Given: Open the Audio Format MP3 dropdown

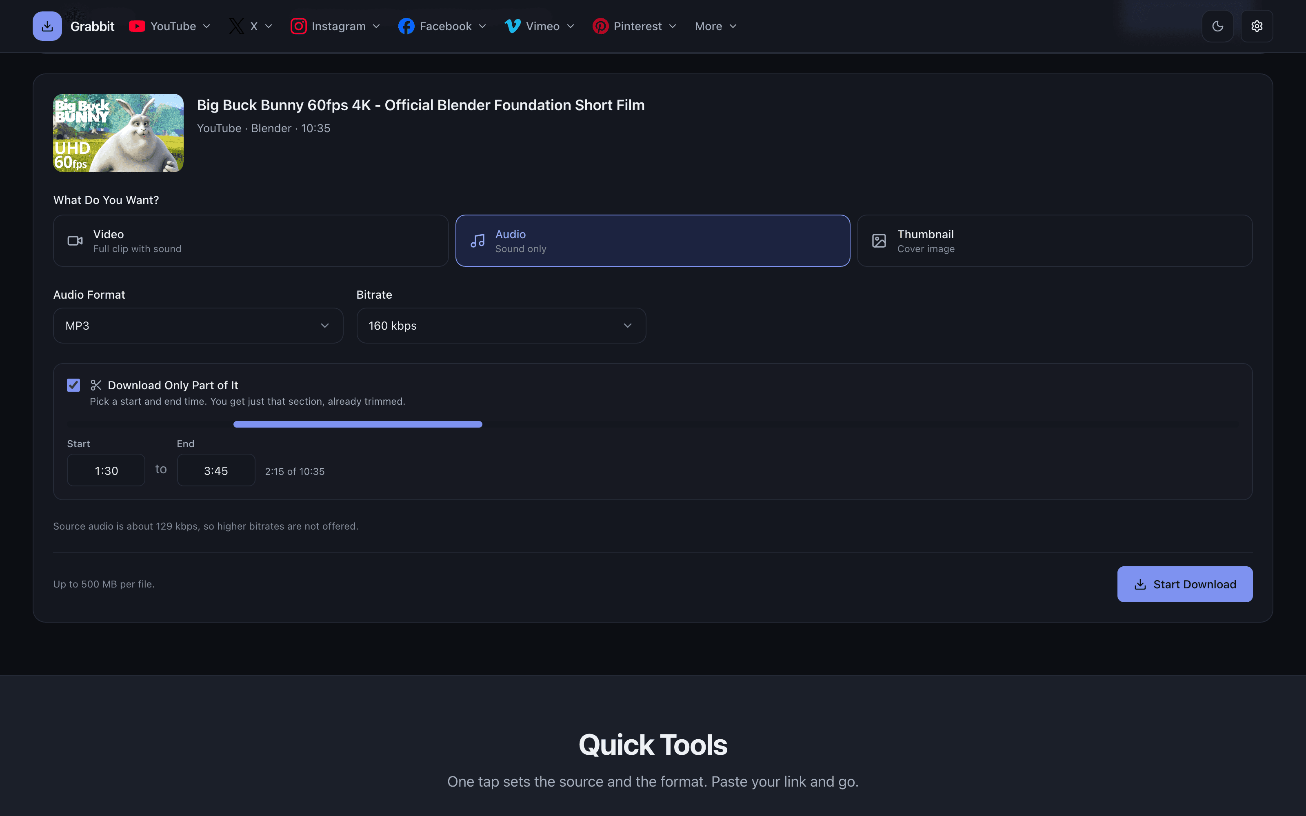Looking at the screenshot, I should pyautogui.click(x=198, y=326).
